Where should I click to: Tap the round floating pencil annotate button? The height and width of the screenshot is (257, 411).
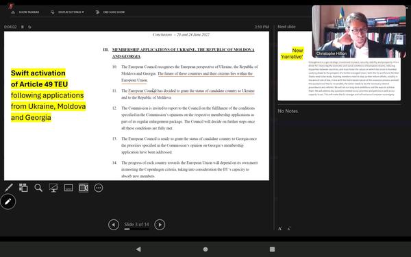pos(8,201)
